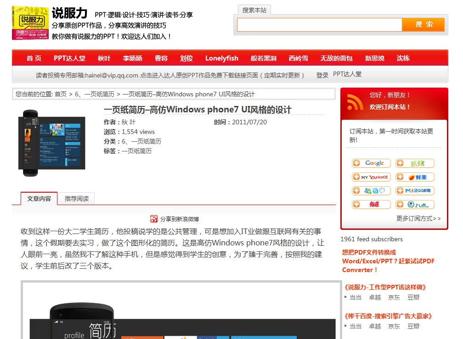Open the 秋叶 navigation menu item

[104, 58]
